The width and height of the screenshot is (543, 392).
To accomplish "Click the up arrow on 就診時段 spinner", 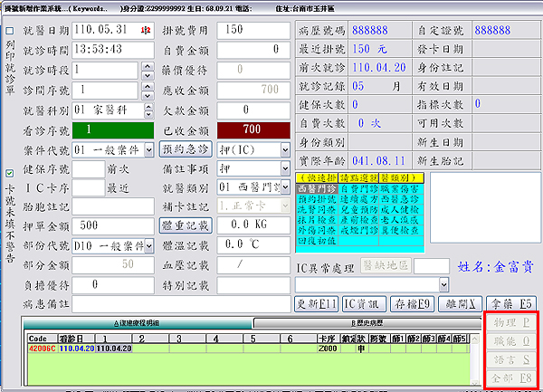I will [146, 65].
